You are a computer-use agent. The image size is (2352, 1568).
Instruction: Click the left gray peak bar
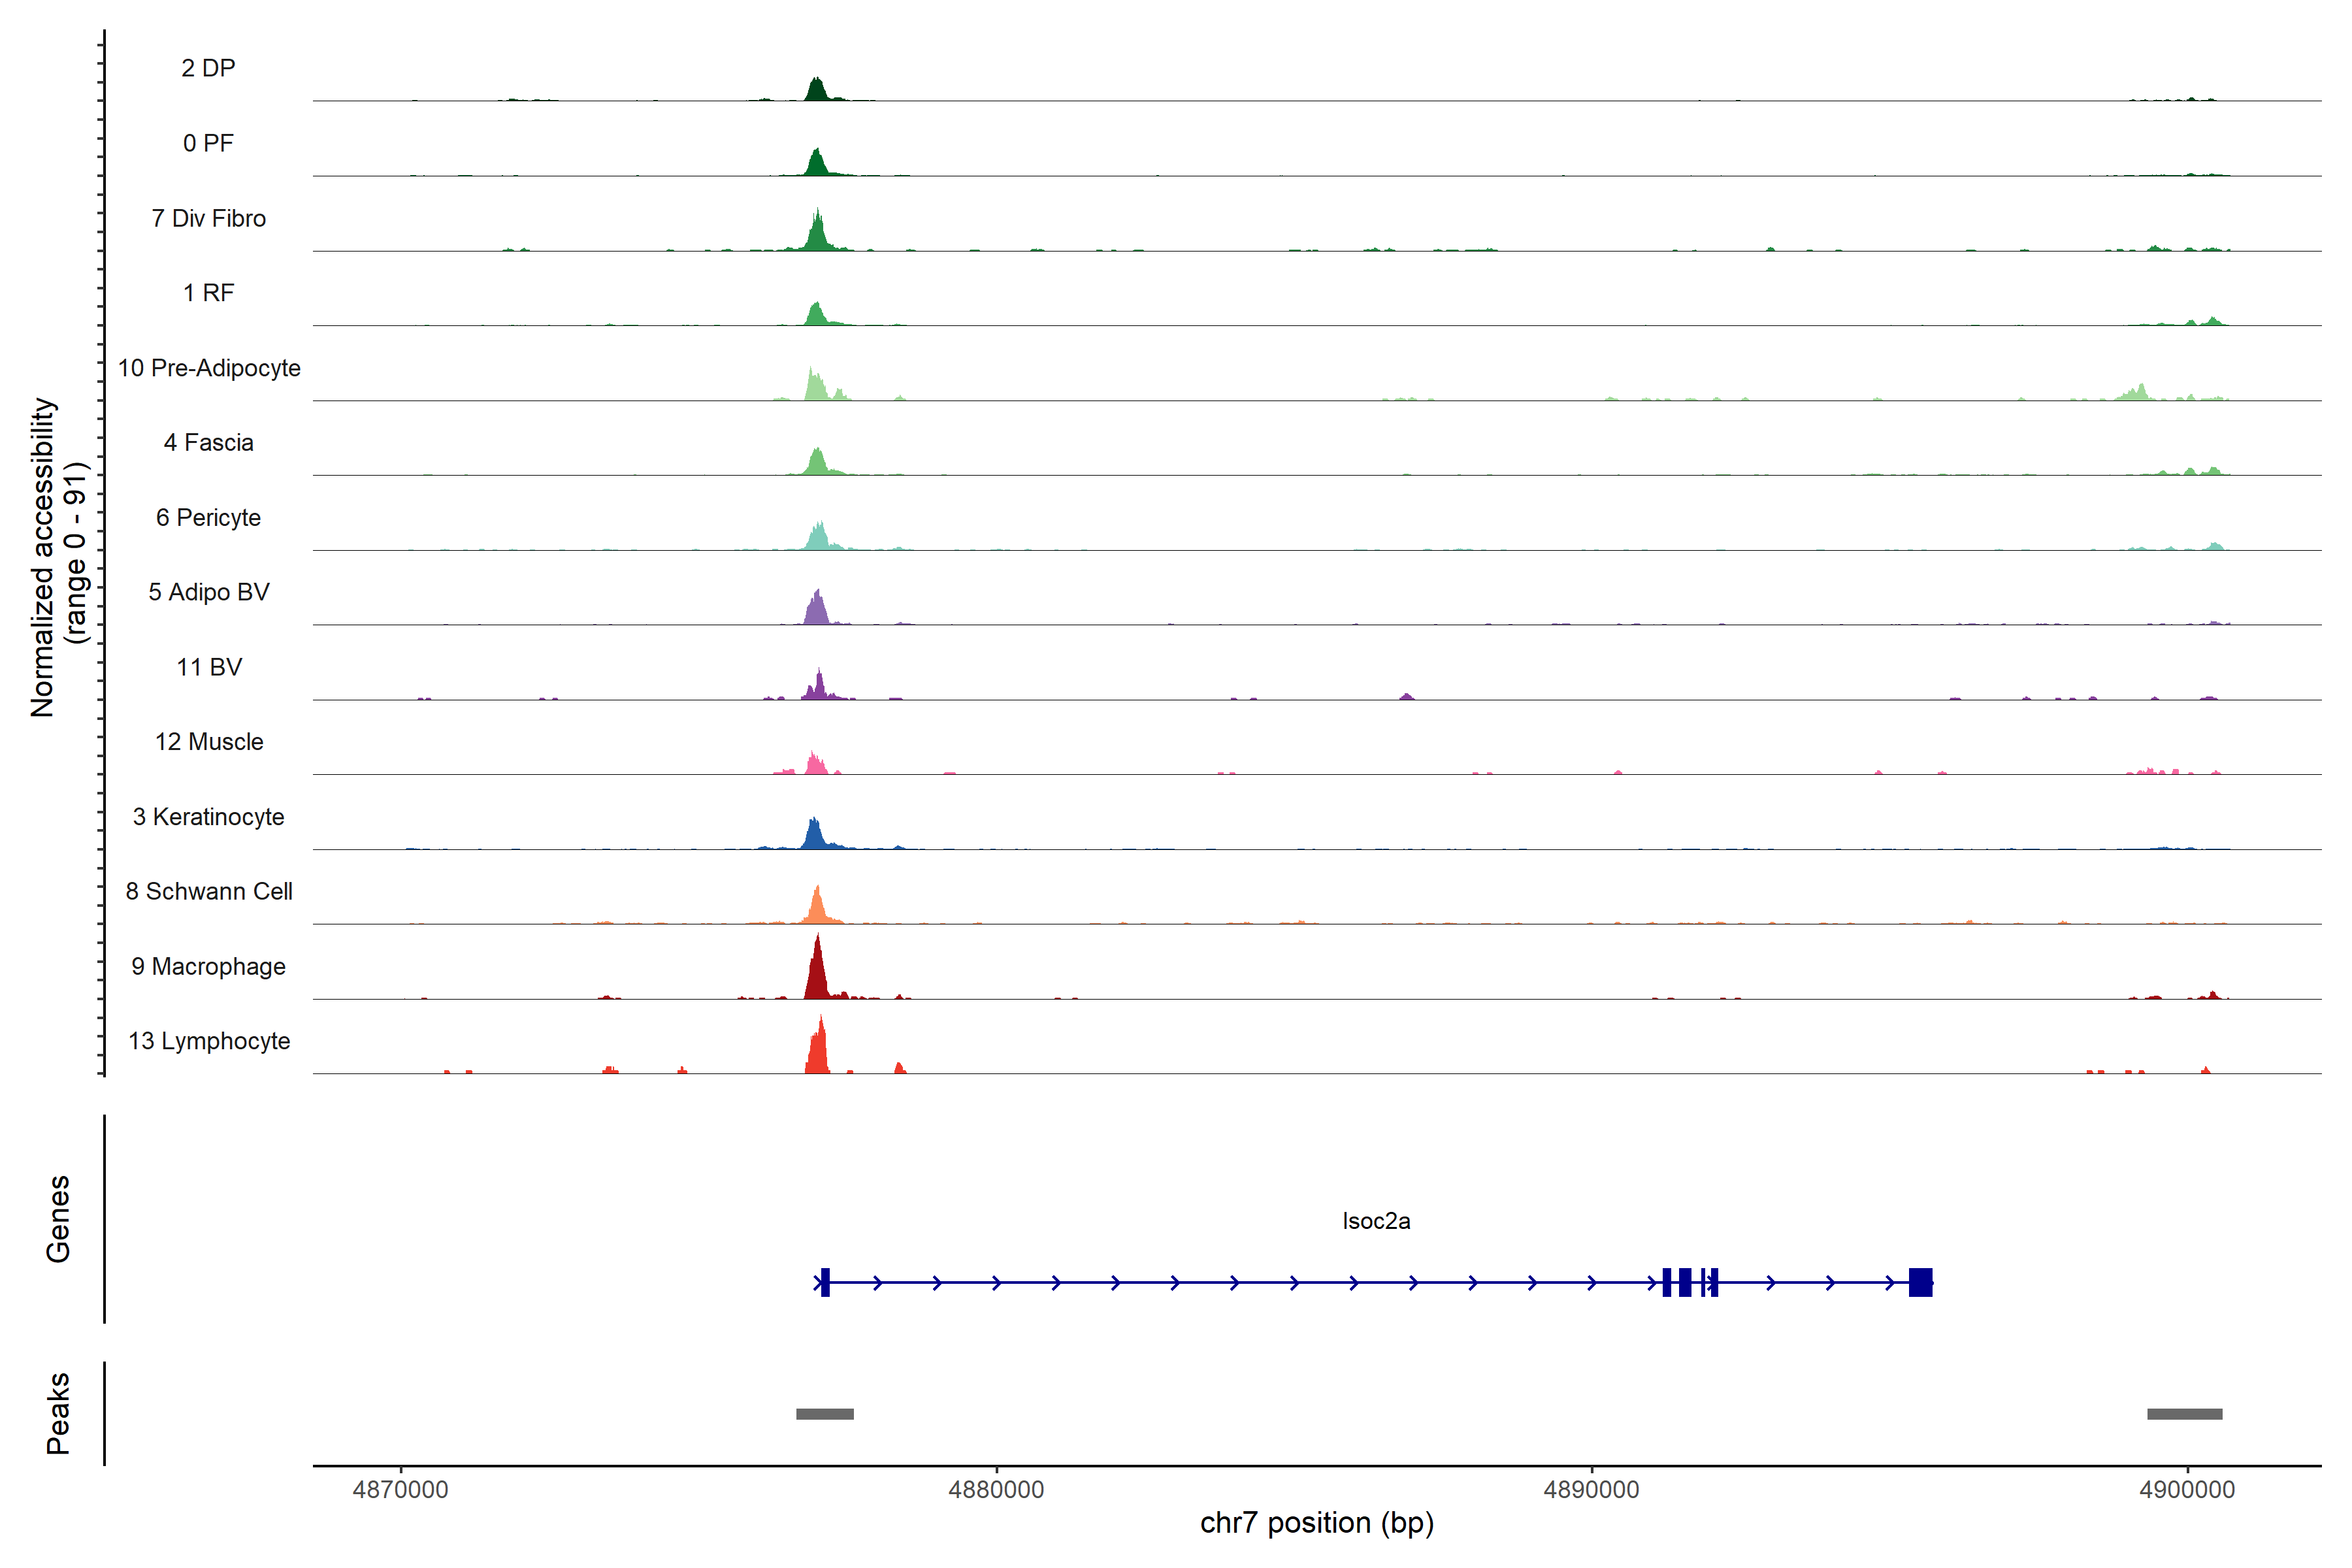pyautogui.click(x=824, y=1414)
